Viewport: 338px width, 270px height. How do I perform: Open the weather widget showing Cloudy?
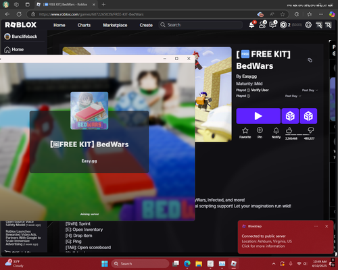click(x=14, y=263)
